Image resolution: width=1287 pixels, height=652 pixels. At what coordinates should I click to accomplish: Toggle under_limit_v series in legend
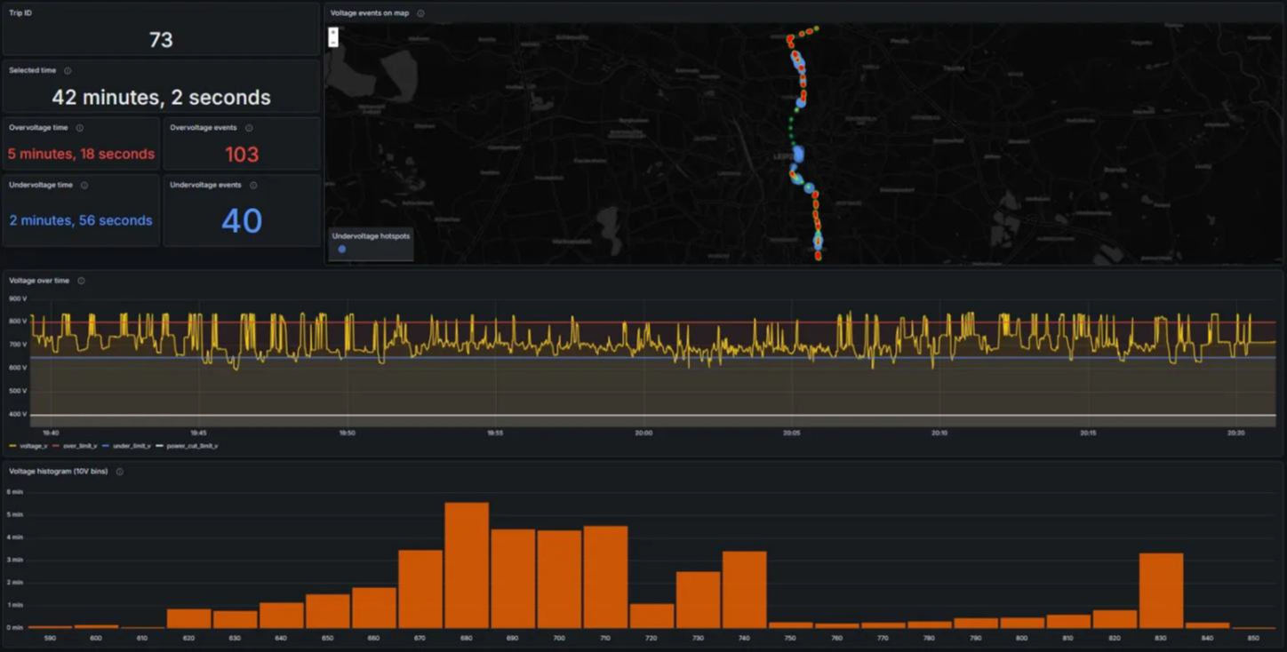126,446
